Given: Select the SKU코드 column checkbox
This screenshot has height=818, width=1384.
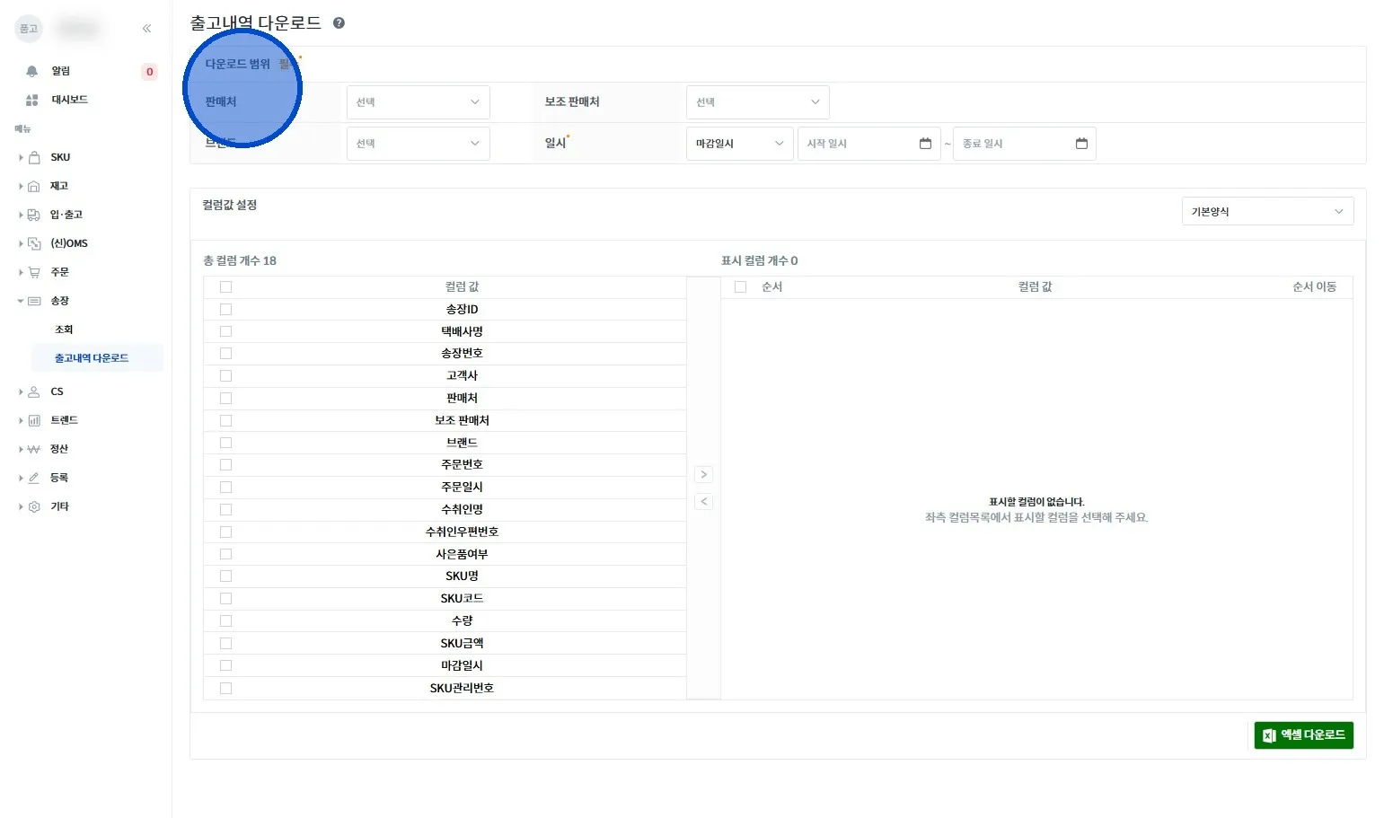Looking at the screenshot, I should 225,598.
